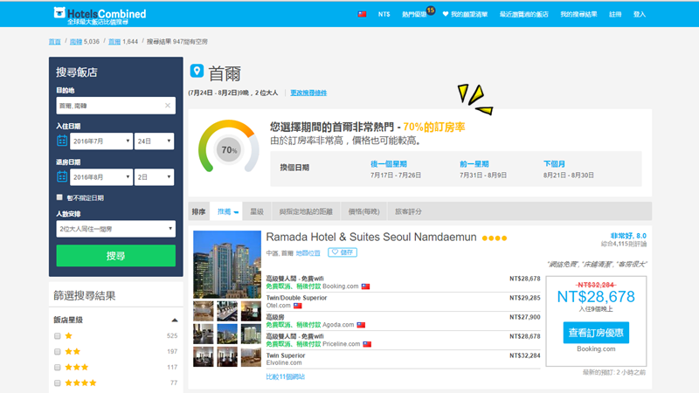Viewport: 699px width, 393px height.
Task: Click 查看訂房優惠 view deal button
Action: click(596, 333)
